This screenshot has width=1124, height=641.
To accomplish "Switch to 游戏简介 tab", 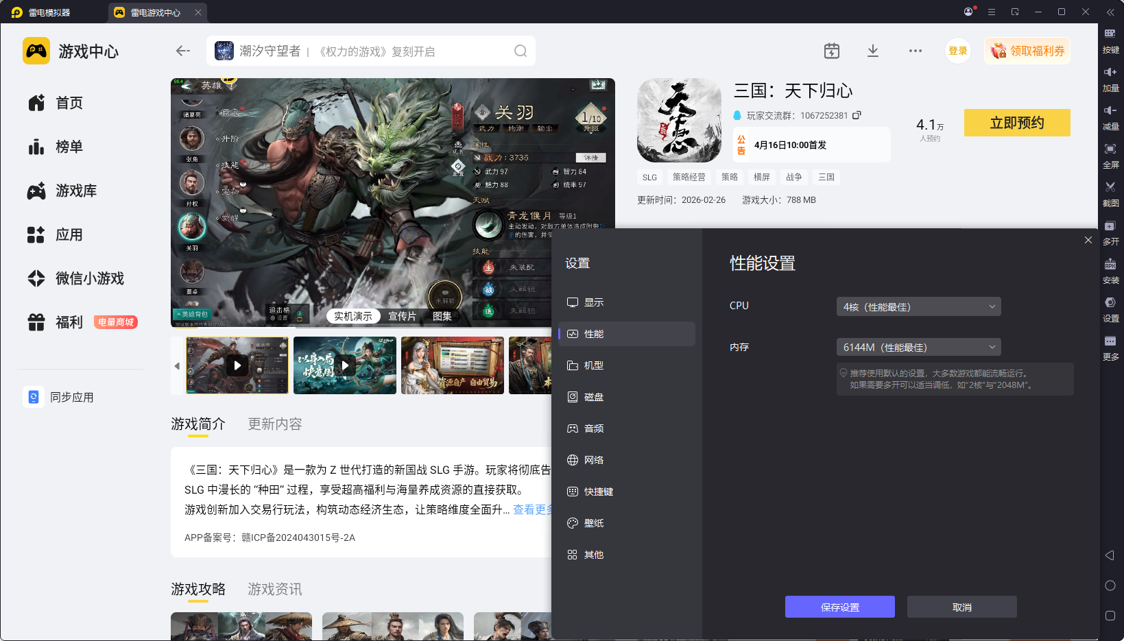I will point(198,424).
